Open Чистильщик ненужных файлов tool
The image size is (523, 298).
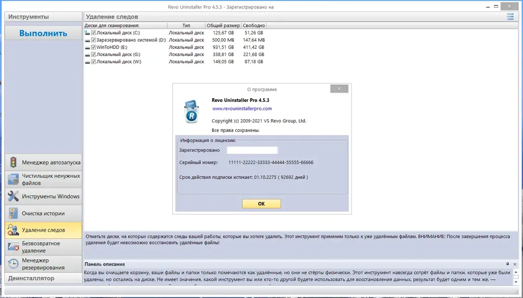pos(43,179)
